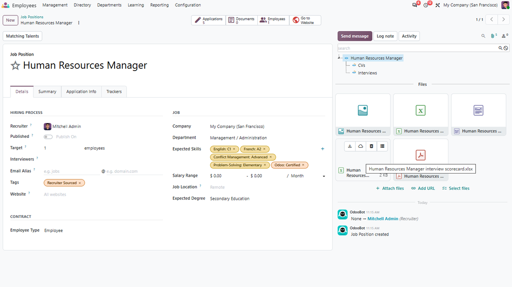Collapse the Human Resources Manager folder tree
This screenshot has height=287, width=512.
(x=339, y=58)
